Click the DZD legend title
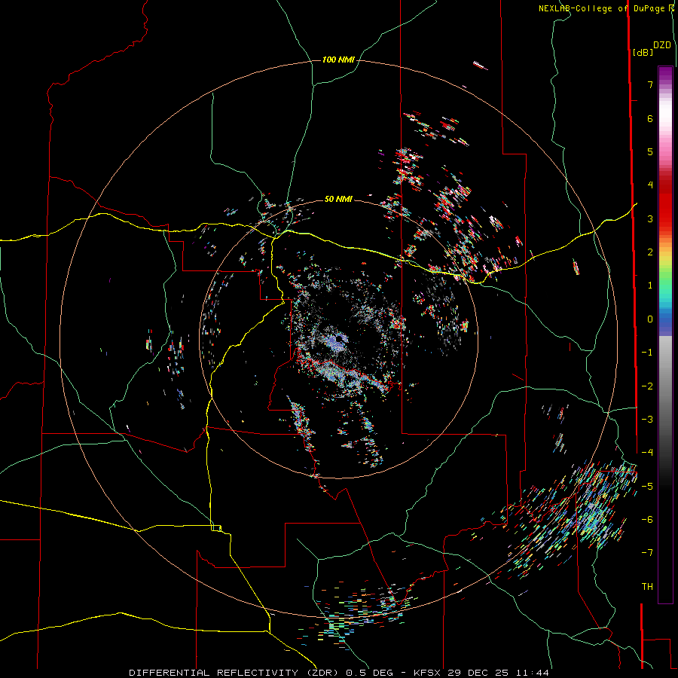This screenshot has height=678, width=678. click(x=662, y=45)
